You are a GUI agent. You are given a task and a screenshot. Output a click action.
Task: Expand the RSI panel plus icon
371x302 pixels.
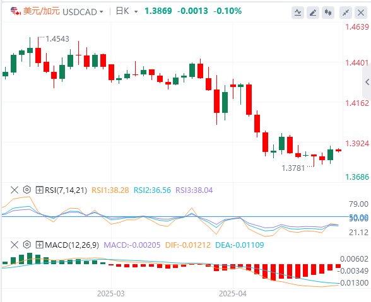coord(39,190)
